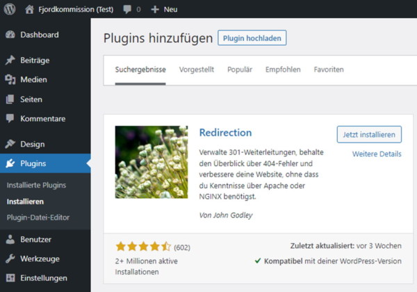Click the Zuletzt aktualisiert vor 3 Wochen text
The height and width of the screenshot is (292, 417).
pos(345,245)
